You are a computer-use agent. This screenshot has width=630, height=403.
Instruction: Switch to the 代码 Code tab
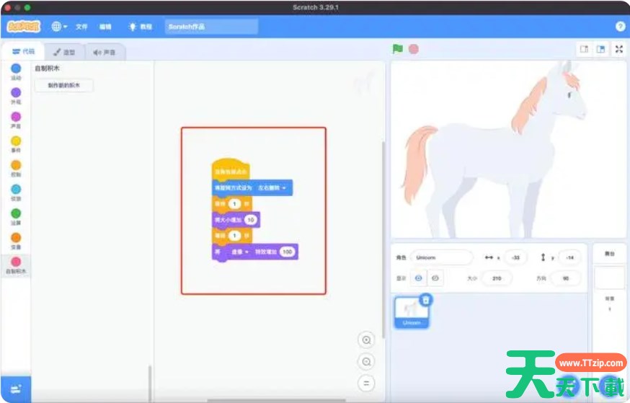coord(23,51)
